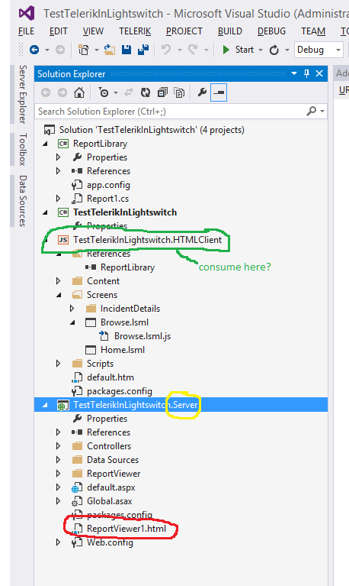Toggle Show All Files icon
Screen dimensions: 349x586
tap(179, 92)
